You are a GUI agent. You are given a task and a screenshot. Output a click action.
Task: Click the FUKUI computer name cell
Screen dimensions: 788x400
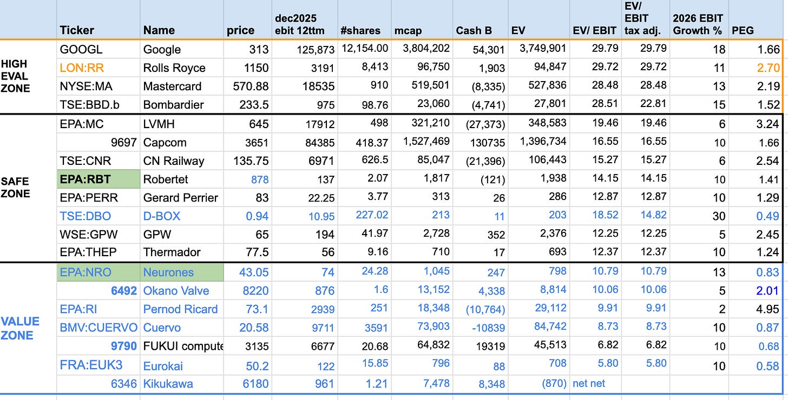[182, 346]
